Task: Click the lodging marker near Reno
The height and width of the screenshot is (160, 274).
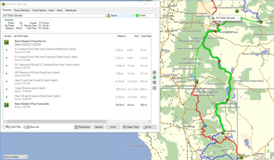Action: click(241, 157)
